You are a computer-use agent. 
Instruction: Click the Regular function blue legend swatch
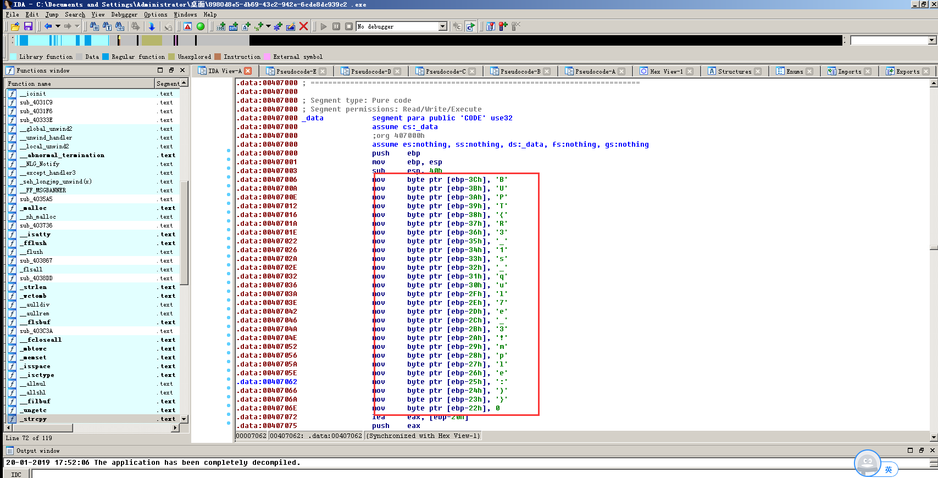pos(106,57)
